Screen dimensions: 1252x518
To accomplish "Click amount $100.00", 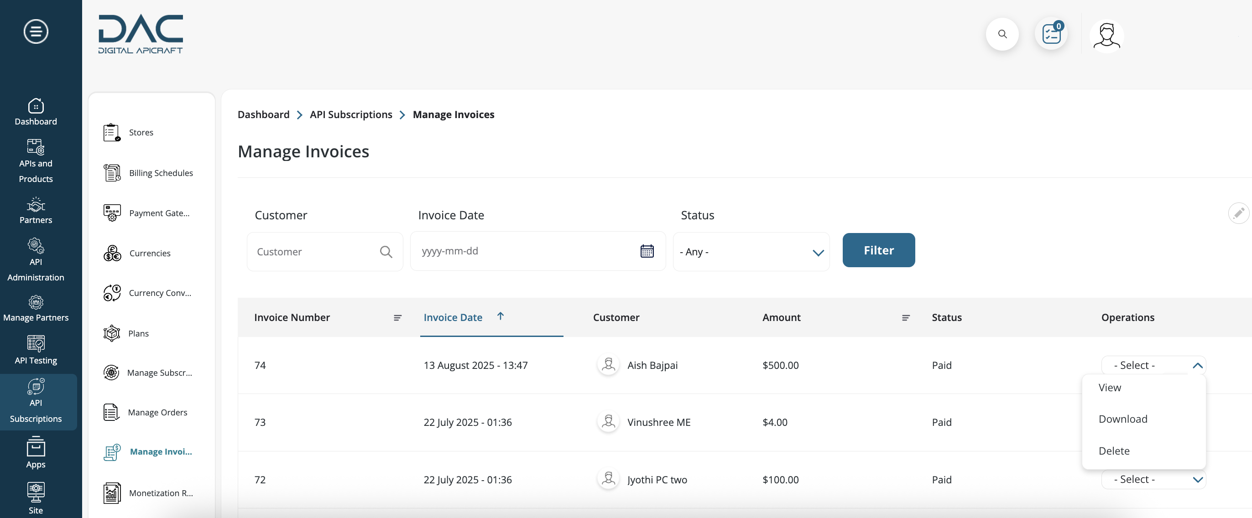I will 780,479.
